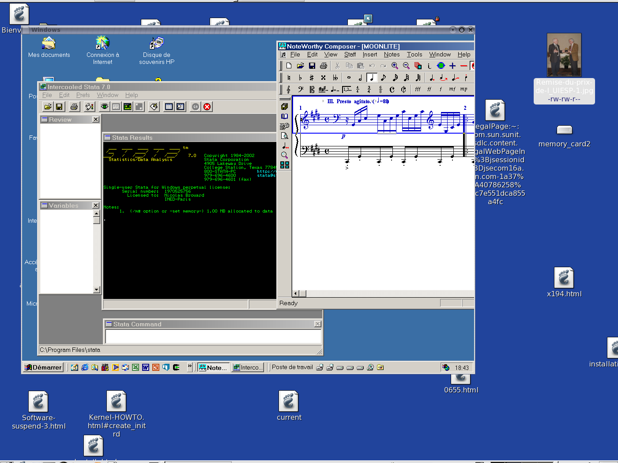Zoom in on the score with magnifier plus

pos(395,66)
